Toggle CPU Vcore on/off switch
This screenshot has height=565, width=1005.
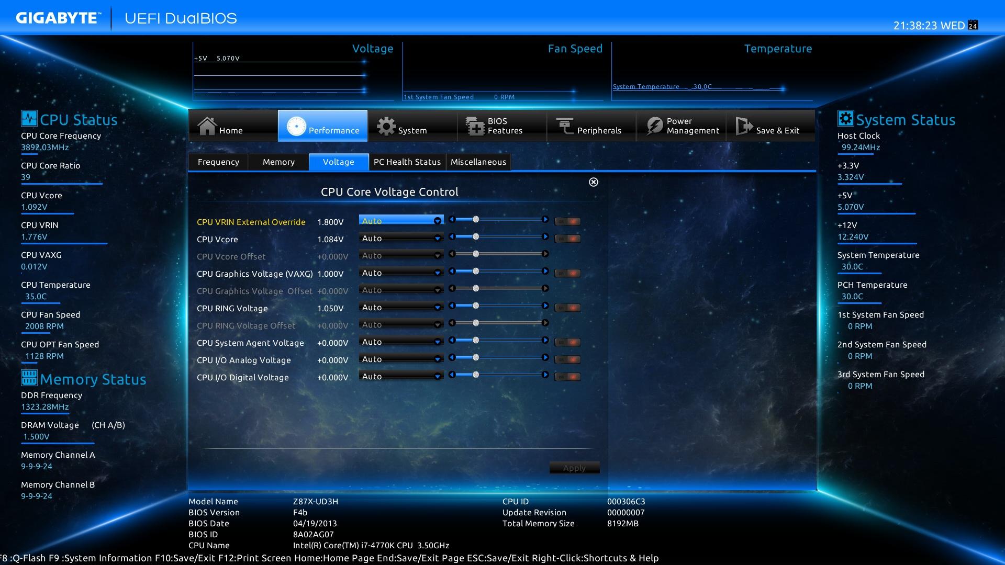click(x=567, y=239)
